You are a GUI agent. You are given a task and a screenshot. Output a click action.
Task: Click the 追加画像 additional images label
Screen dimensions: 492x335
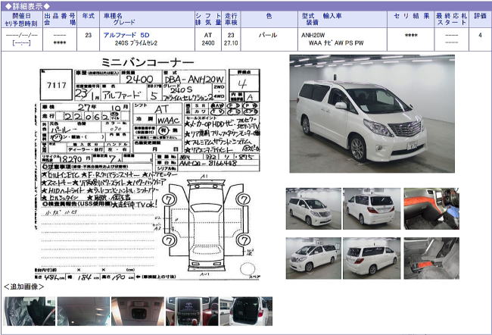coord(23,286)
